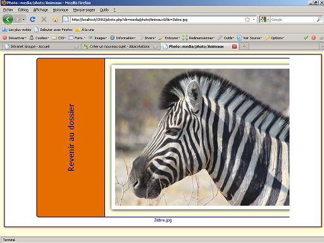324x243 pixels.
Task: Open the Désactiver developer toolbar menu
Action: click(x=15, y=38)
